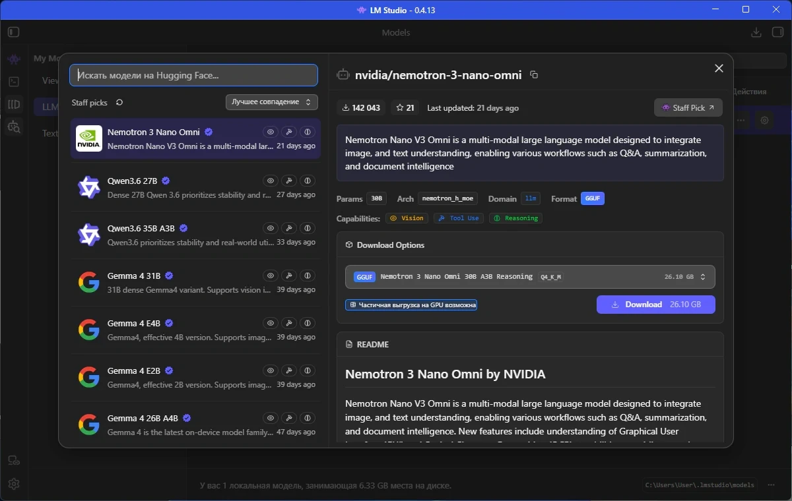Click the tool-use hammer icon on Nemotron 3 Nano Omni
792x501 pixels.
point(288,133)
